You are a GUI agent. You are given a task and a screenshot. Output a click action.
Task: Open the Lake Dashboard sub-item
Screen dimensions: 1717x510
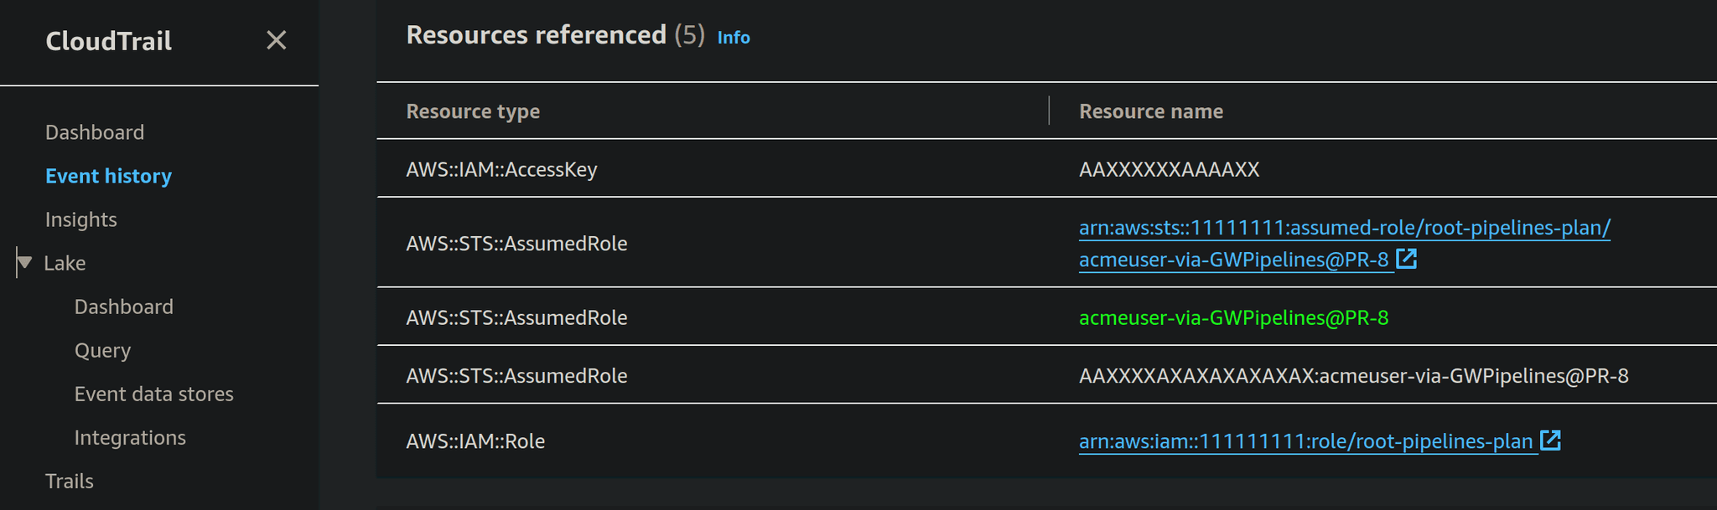pyautogui.click(x=123, y=307)
